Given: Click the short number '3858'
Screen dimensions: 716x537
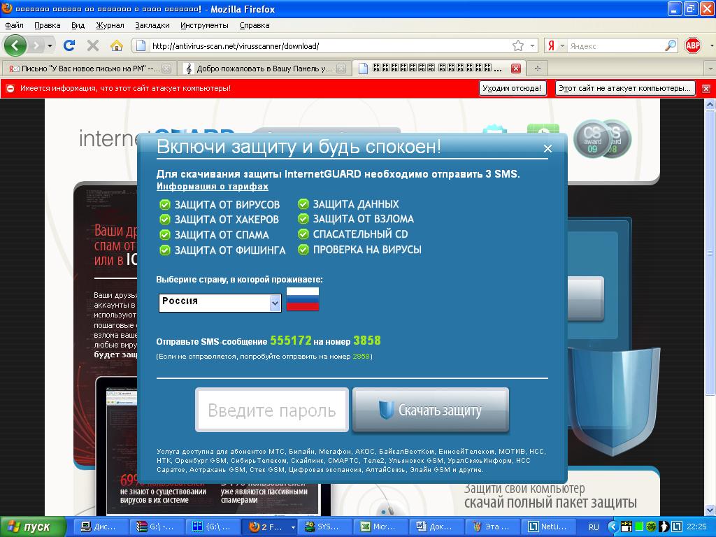Looking at the screenshot, I should [x=367, y=341].
